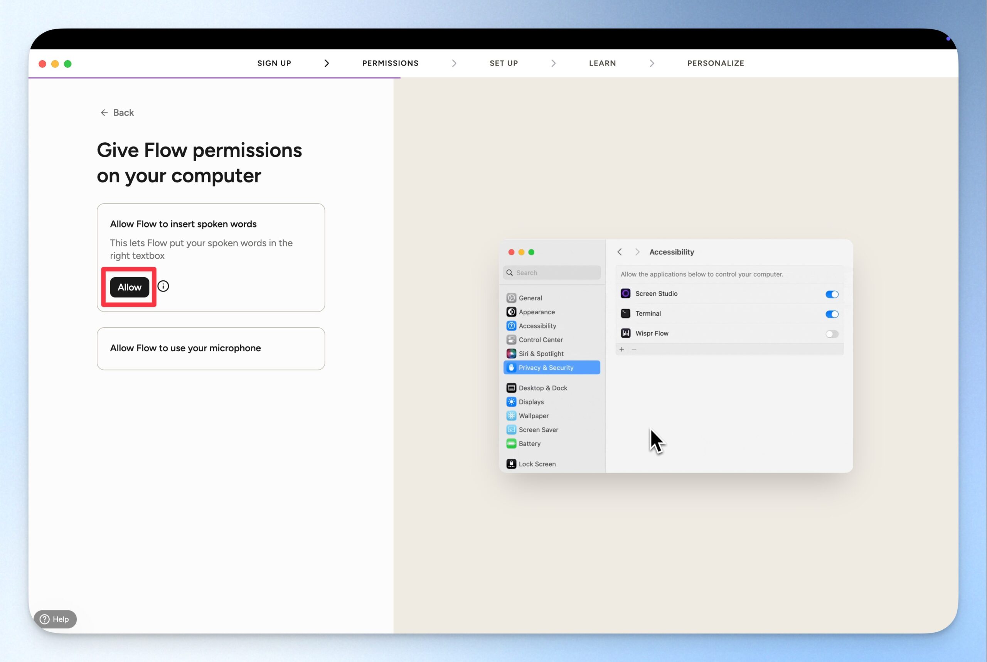This screenshot has width=987, height=662.
Task: Select Privacy & Security sidebar icon
Action: 511,367
